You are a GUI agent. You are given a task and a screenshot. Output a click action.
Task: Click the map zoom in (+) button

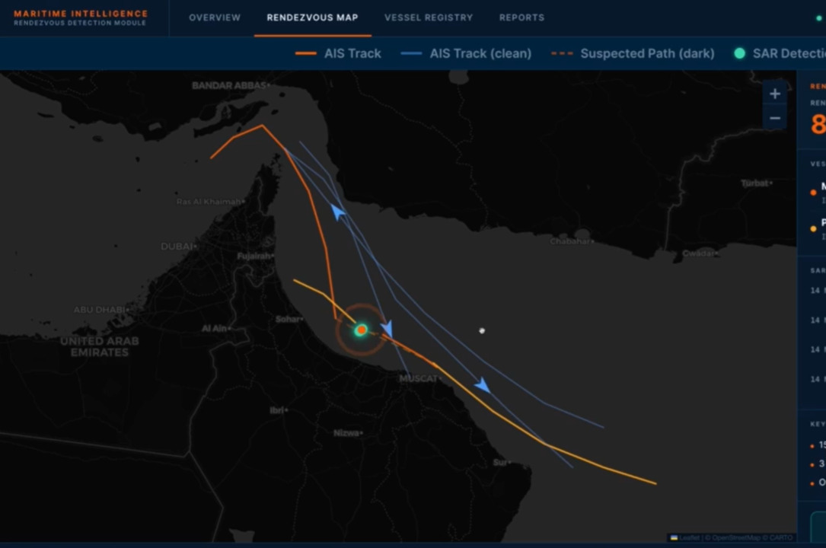pos(775,93)
